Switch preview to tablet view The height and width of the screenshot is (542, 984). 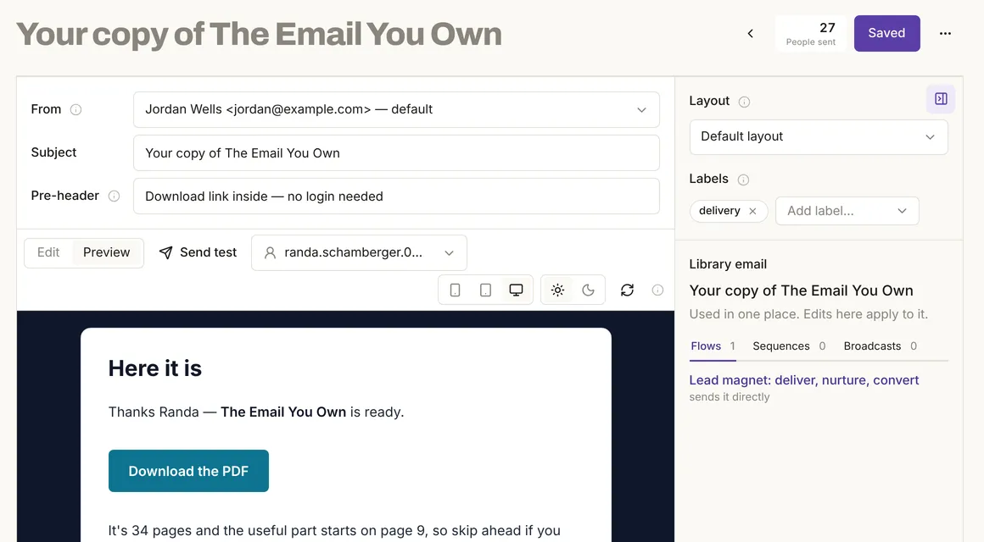tap(485, 290)
